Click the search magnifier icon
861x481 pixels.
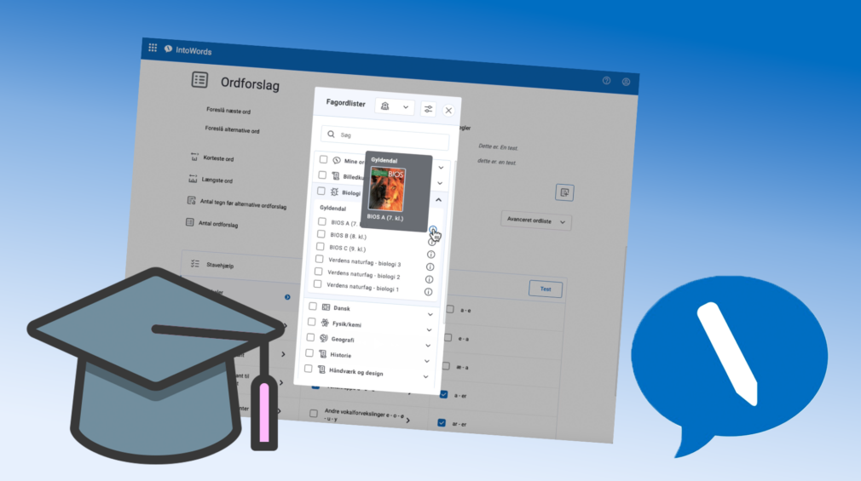(331, 134)
